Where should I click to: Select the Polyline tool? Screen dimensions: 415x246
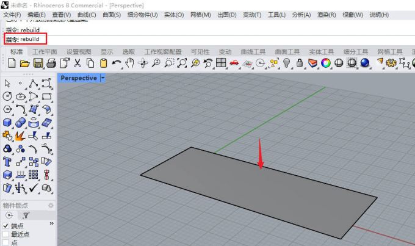click(x=34, y=84)
